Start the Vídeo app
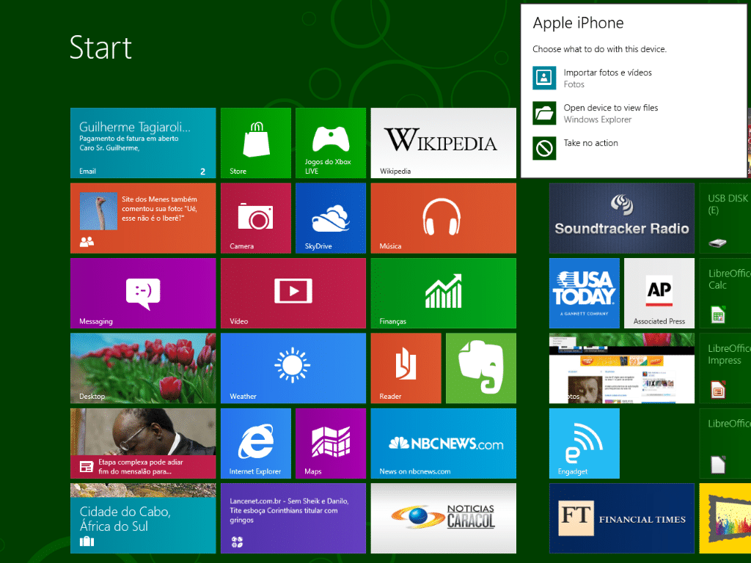 [x=293, y=293]
